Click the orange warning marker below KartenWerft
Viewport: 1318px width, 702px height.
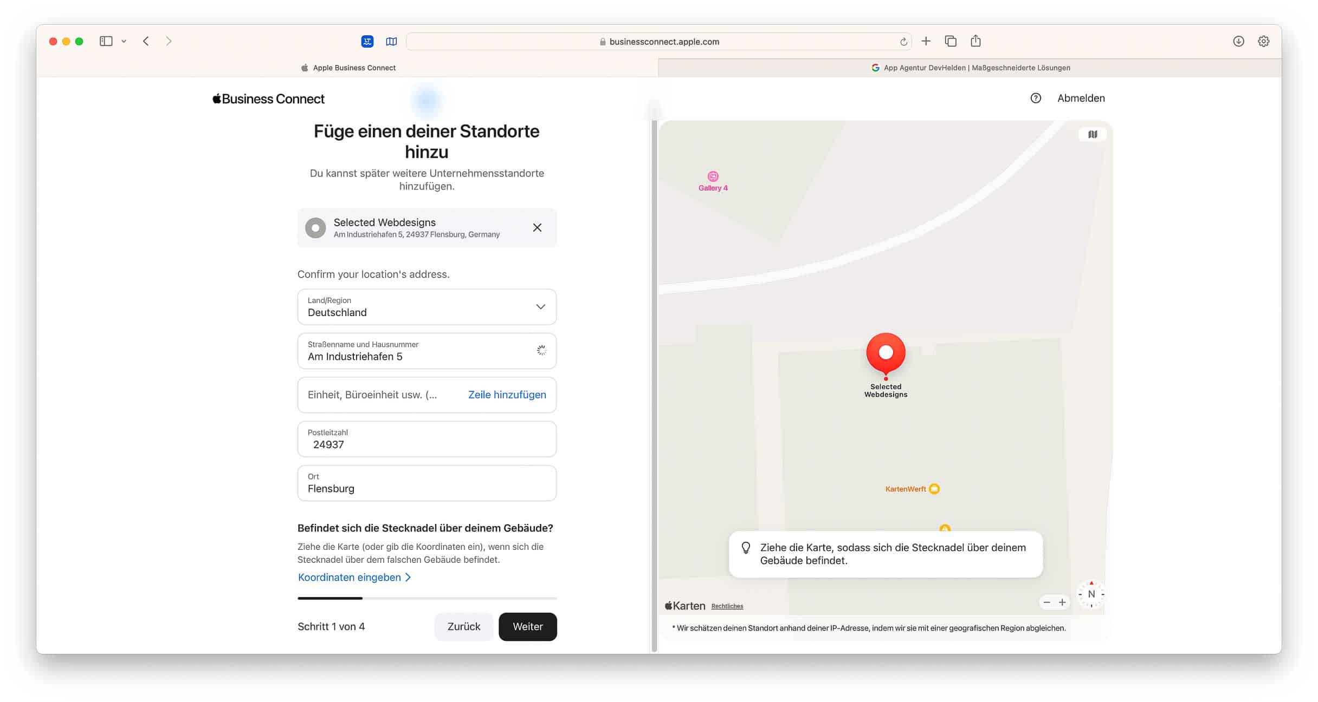[x=945, y=528]
